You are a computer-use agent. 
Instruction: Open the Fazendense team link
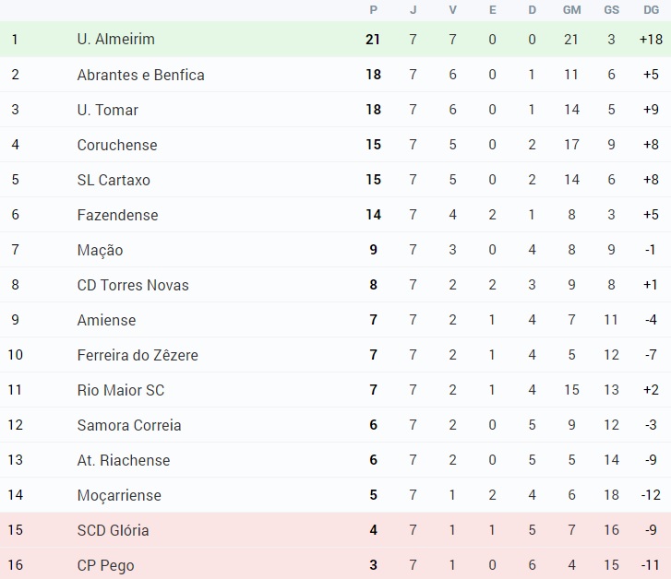pos(118,215)
